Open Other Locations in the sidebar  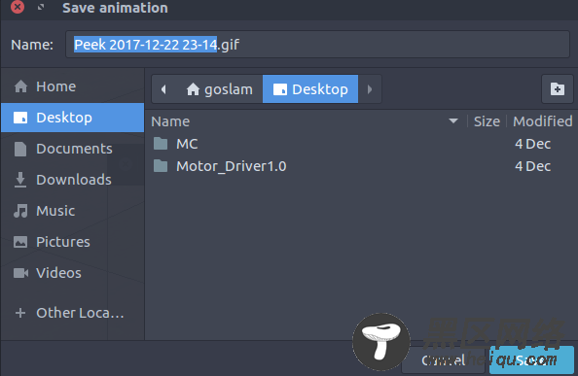pos(72,313)
